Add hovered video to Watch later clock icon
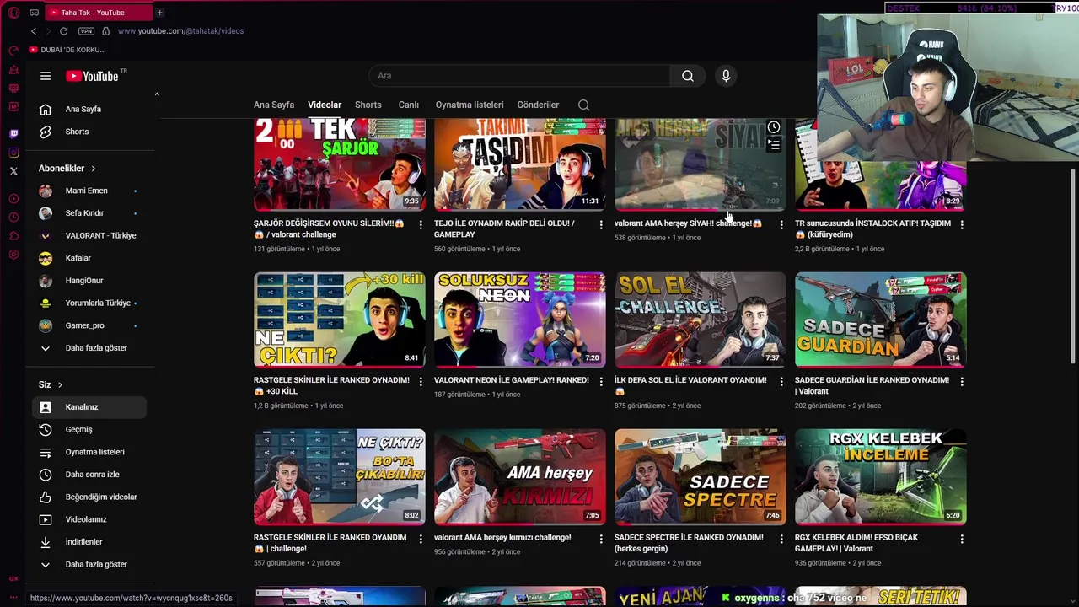This screenshot has height=607, width=1079. coord(773,127)
